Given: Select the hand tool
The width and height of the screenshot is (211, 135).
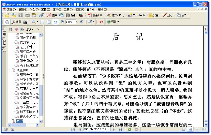Looking at the screenshot, I should click(7, 22).
